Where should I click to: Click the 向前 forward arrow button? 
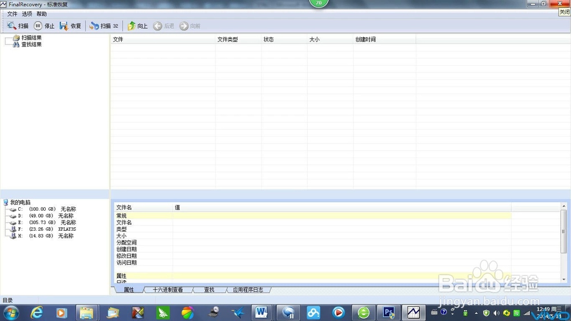coord(190,26)
